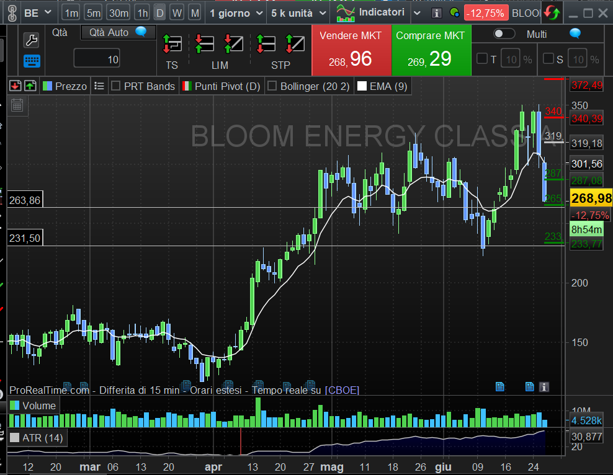Toggle the EMA (9) white checkbox
613x475 pixels.
click(x=362, y=86)
